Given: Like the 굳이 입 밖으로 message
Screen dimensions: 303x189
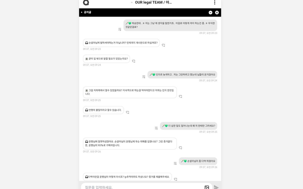Looking at the screenshot, I should (x=134, y=61).
